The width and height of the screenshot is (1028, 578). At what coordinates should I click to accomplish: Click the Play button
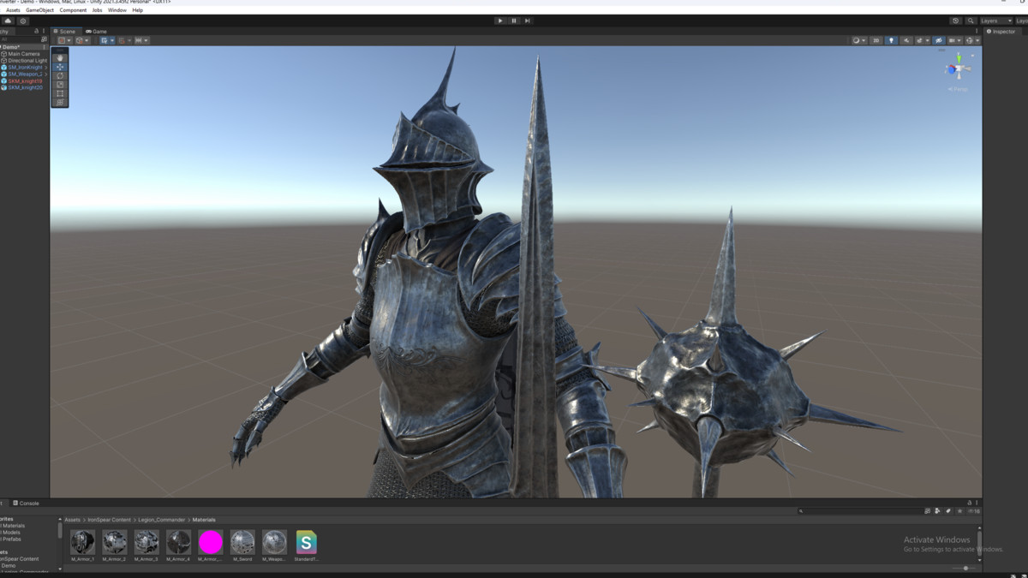[500, 21]
